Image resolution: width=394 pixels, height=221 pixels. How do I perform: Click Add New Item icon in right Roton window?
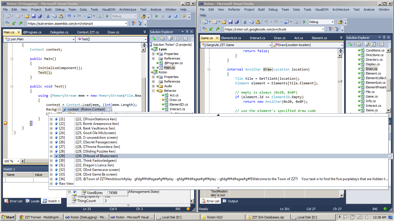coord(215,22)
